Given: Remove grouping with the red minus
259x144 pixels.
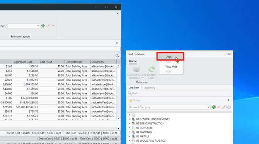Looking at the screenshot, I should tap(219, 107).
